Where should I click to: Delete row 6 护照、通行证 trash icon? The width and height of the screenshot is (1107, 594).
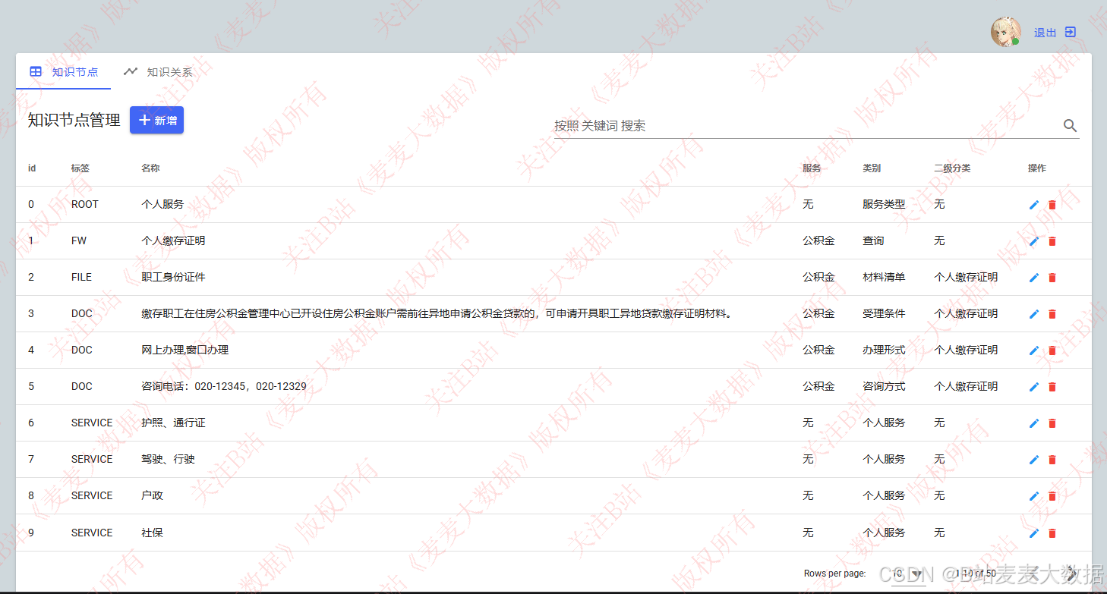pyautogui.click(x=1052, y=423)
